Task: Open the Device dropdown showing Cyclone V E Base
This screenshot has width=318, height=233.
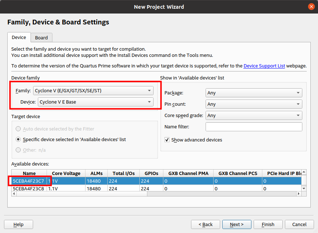Action: pyautogui.click(x=96, y=102)
